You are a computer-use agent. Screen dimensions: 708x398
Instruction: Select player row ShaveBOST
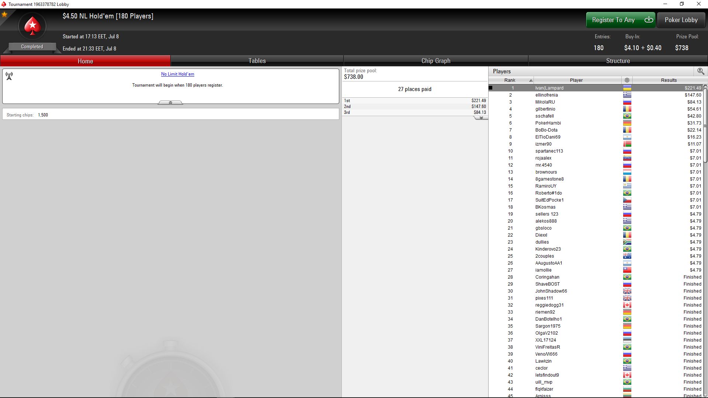pos(596,284)
